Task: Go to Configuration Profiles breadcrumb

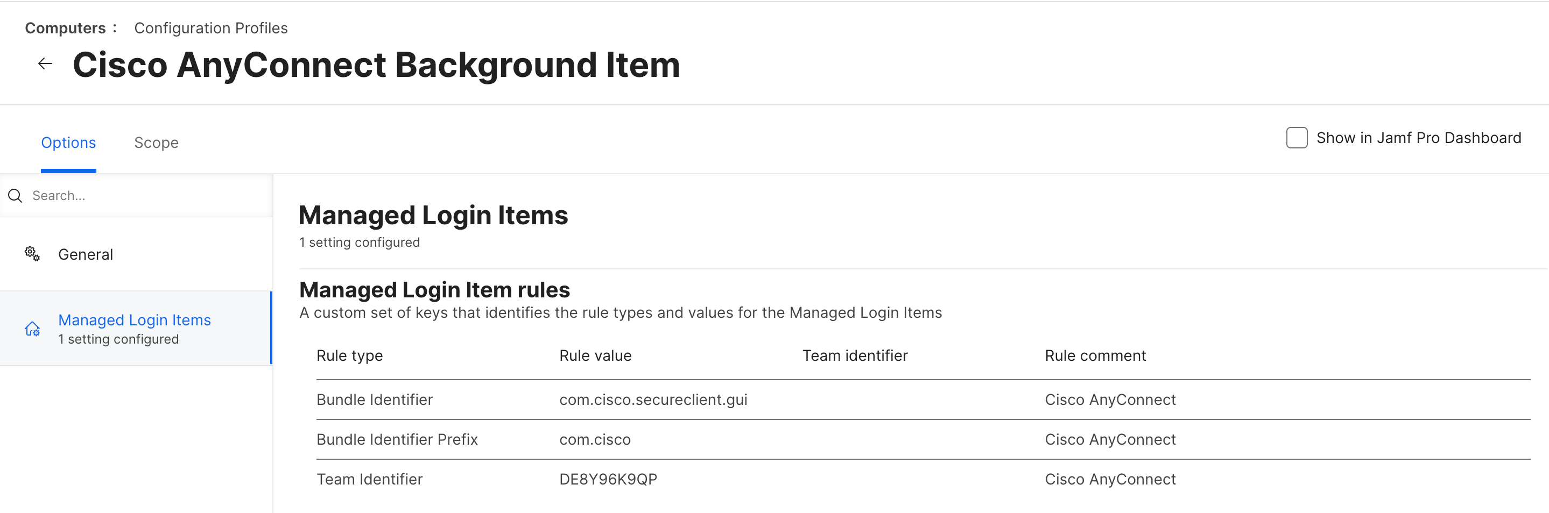Action: coord(211,28)
